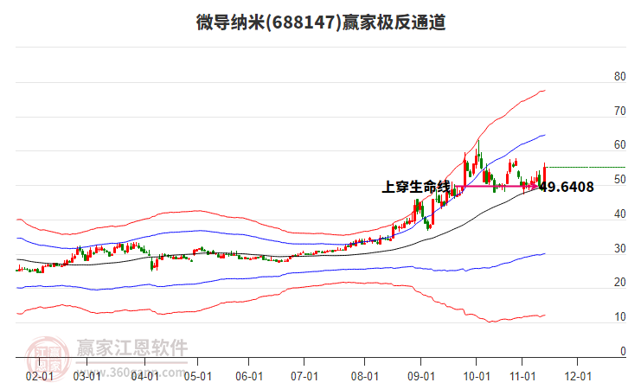
Task: Click the 0 y-axis label
Action: tap(623, 351)
